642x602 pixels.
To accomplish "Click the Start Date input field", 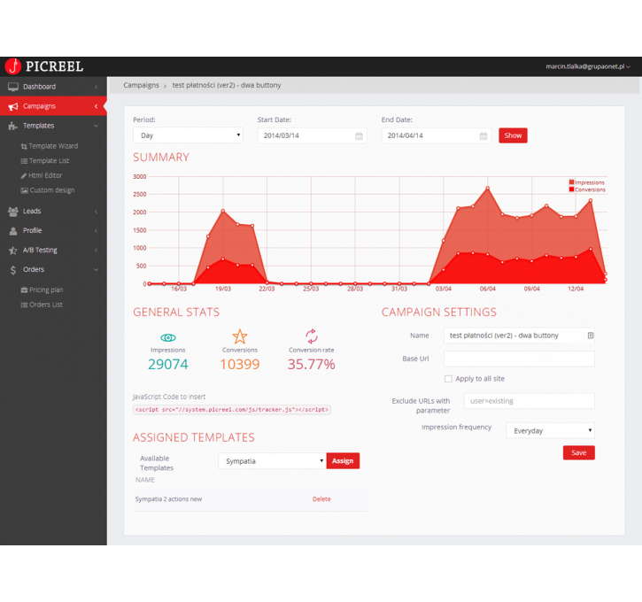I will click(x=312, y=135).
